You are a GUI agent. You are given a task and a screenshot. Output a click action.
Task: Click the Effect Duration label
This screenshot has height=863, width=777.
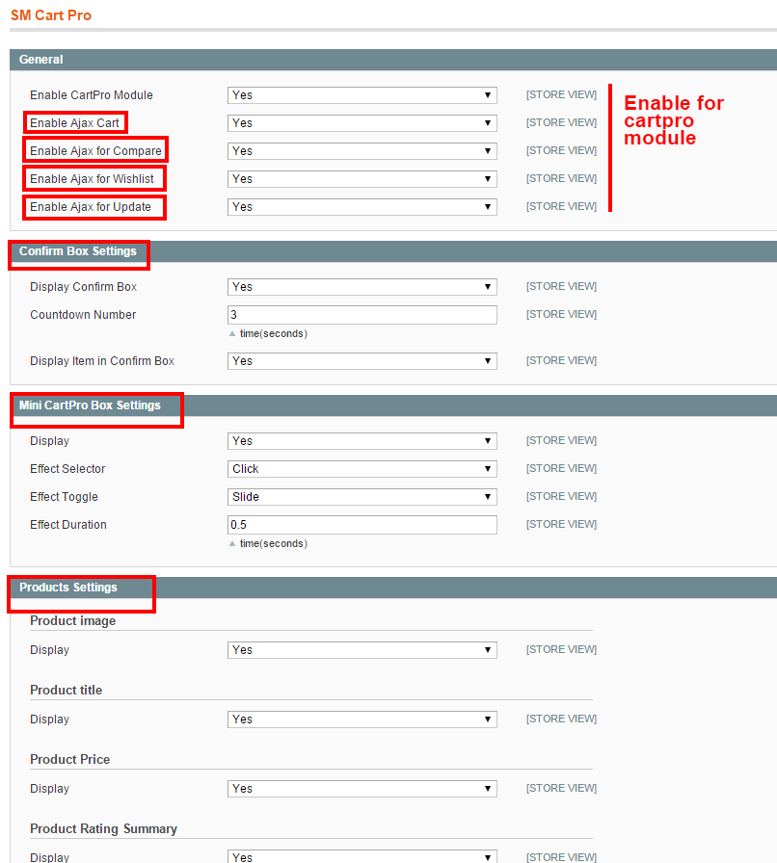(68, 525)
